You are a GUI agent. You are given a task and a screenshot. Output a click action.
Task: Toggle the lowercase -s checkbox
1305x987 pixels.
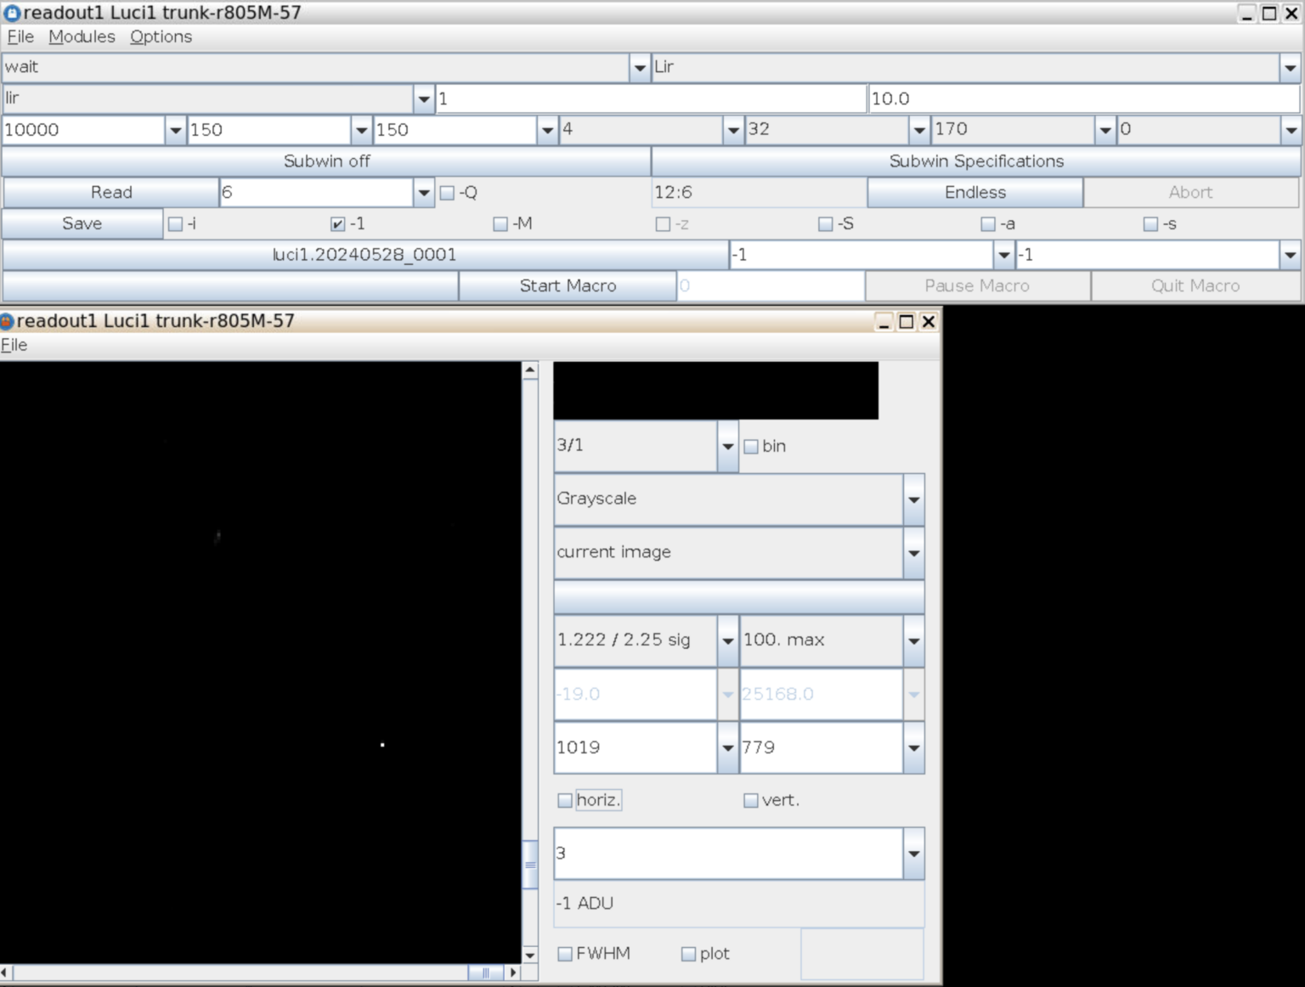pyautogui.click(x=1150, y=224)
